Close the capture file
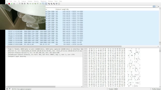 pos(22,4)
